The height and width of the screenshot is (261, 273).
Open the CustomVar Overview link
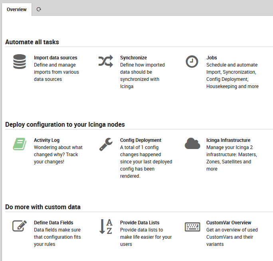tap(229, 223)
